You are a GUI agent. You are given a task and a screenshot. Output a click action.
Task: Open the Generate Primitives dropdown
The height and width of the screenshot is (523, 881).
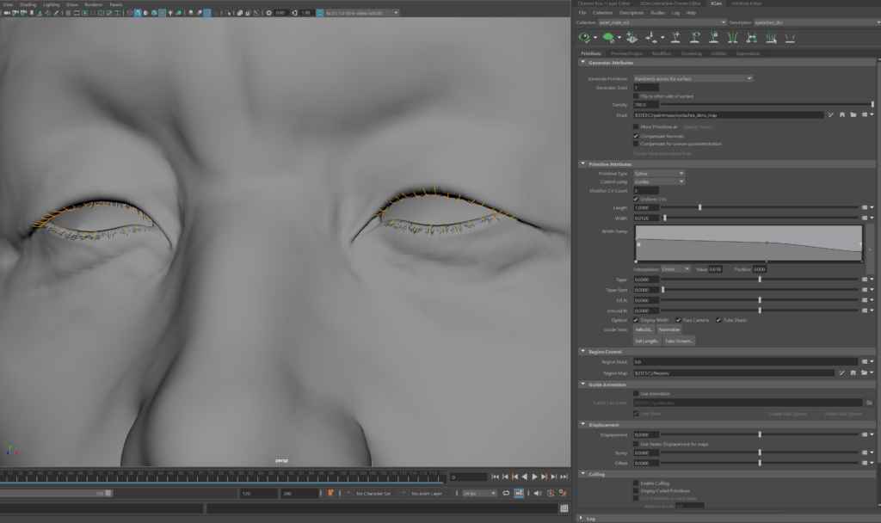[693, 78]
